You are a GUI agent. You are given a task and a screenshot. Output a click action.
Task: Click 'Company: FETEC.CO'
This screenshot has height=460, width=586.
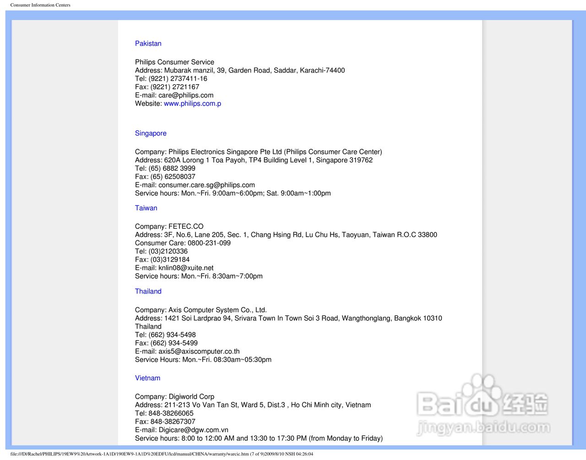pos(169,227)
